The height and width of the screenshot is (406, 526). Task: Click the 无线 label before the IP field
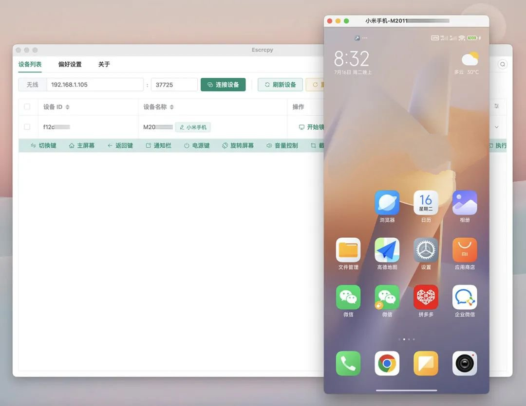point(33,85)
